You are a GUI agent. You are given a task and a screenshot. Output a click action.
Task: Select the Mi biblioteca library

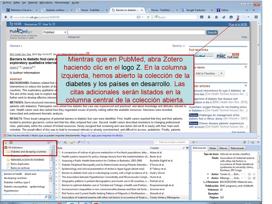(x=15, y=147)
